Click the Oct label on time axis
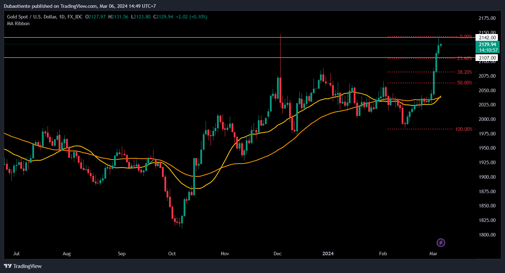Viewport: 505px width, 273px height. pyautogui.click(x=172, y=254)
